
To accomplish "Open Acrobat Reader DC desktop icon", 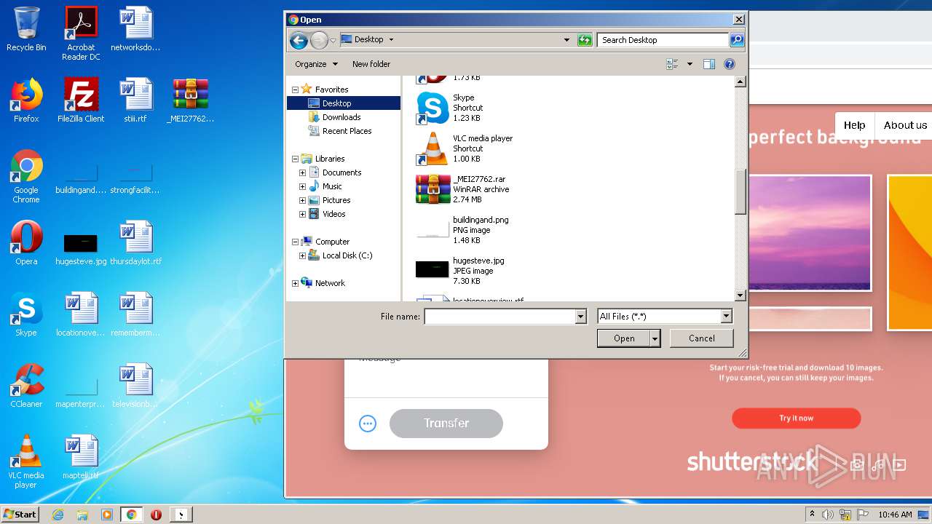I will [81, 33].
